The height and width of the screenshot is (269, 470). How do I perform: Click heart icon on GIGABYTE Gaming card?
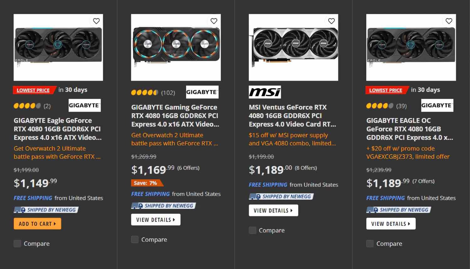[214, 21]
